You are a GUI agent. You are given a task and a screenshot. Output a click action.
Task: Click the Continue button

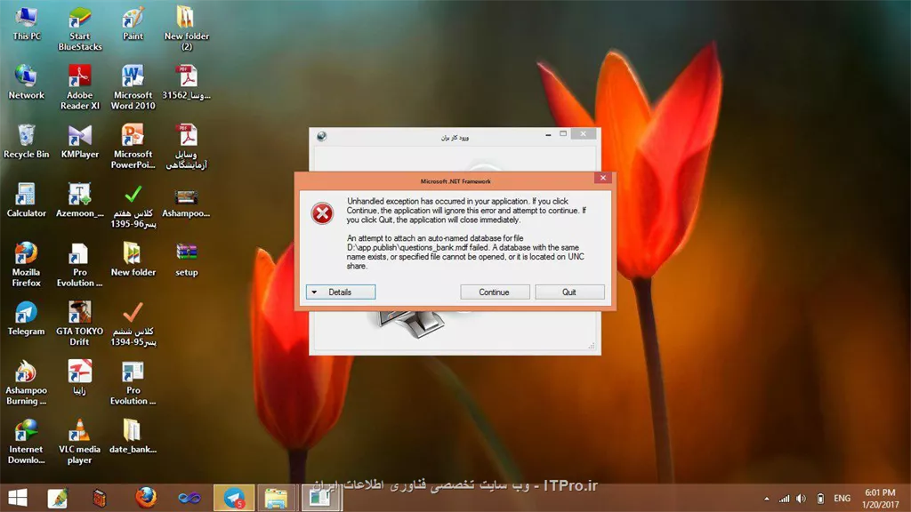pyautogui.click(x=495, y=292)
